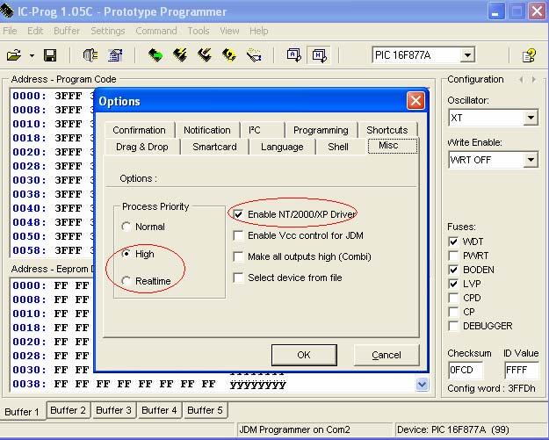Click Cancel in the Options dialog
Viewport: 549px width, 440px height.
coord(386,355)
